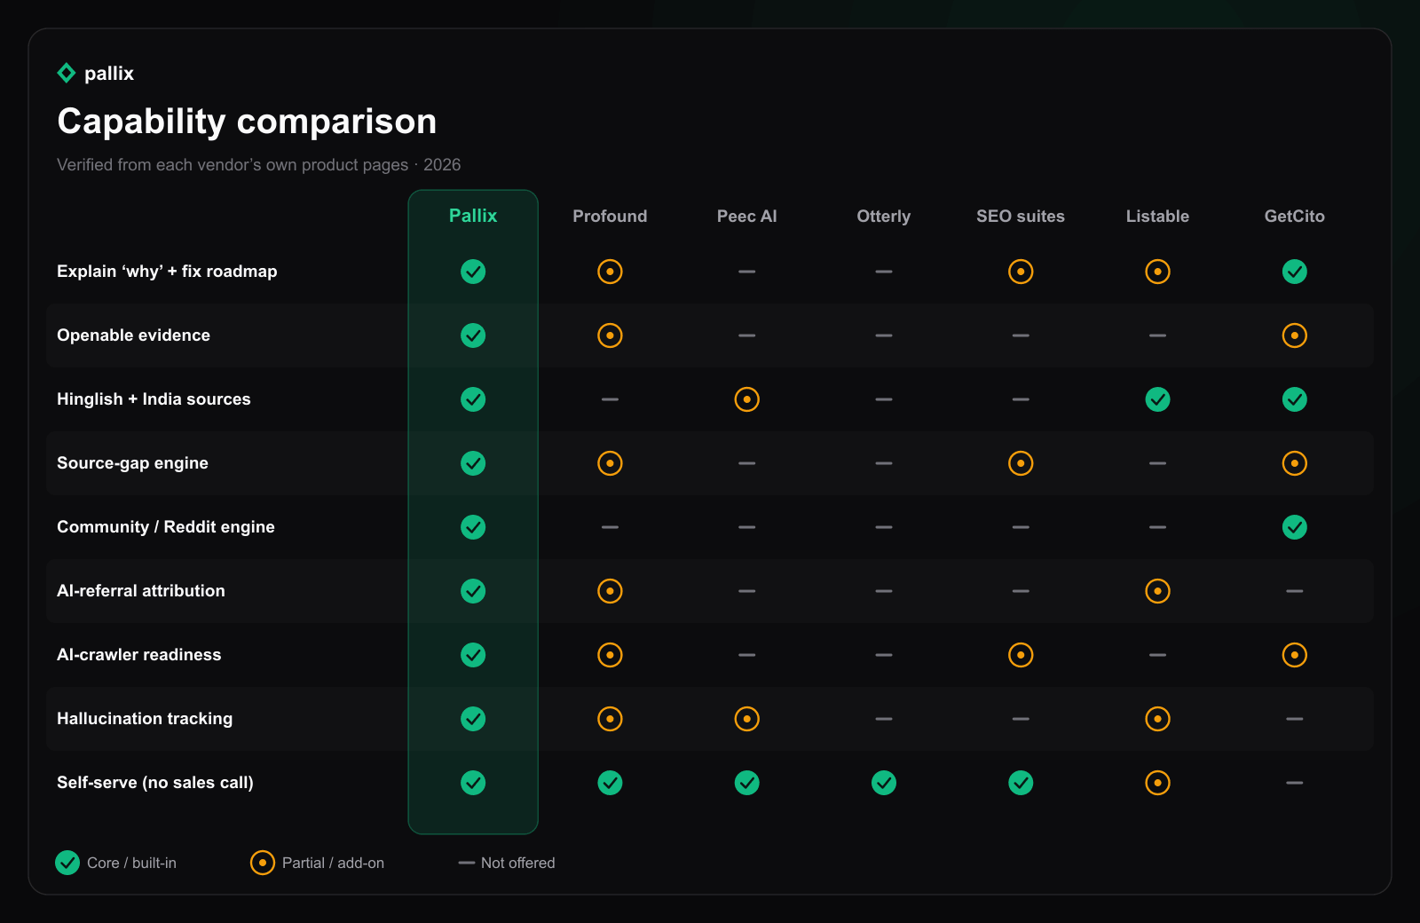Click Profound partial icon in Explain 'why' row
The height and width of the screenshot is (923, 1420).
tap(610, 272)
